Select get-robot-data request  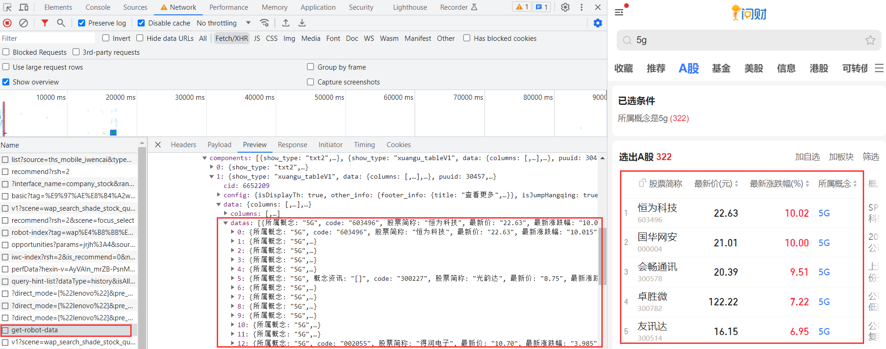pos(35,330)
